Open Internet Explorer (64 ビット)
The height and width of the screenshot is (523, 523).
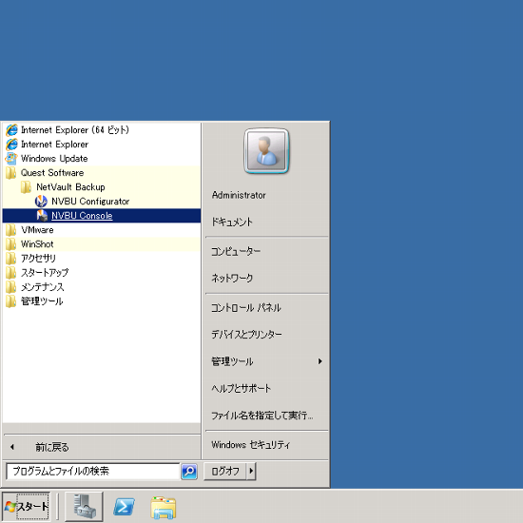coord(102,129)
